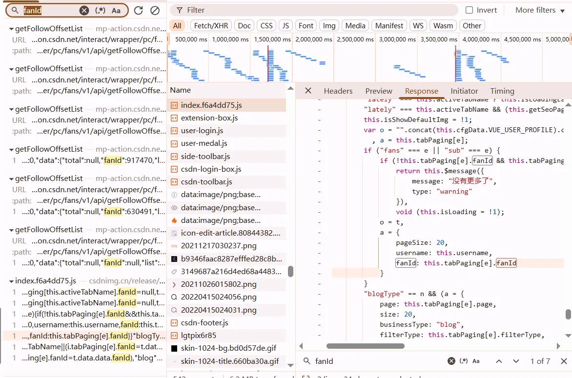The height and width of the screenshot is (378, 572).
Task: Switch to the Headers tab
Action: [338, 91]
